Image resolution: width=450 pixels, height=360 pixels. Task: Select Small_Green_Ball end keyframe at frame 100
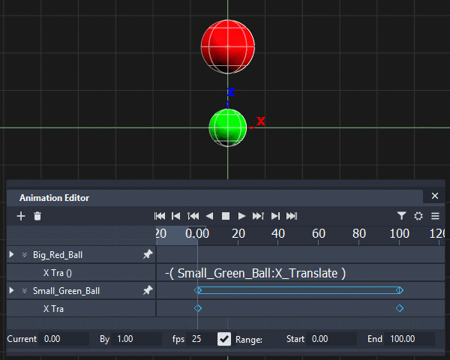point(400,290)
